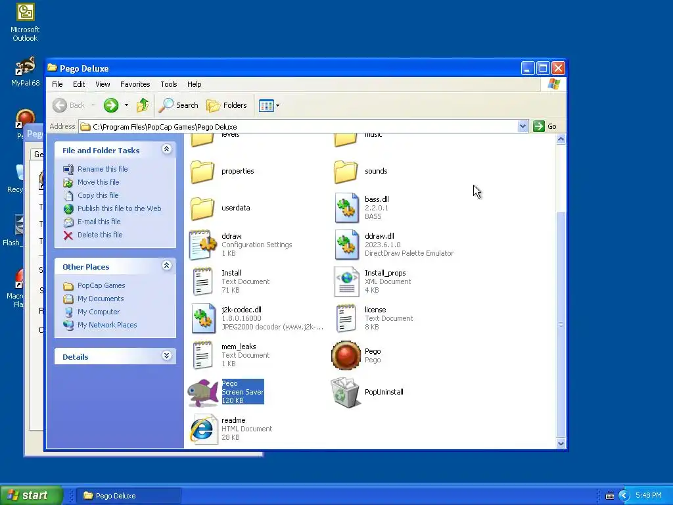Screen dimensions: 673x505
Task: Click Copy this file link
Action: pyautogui.click(x=98, y=195)
